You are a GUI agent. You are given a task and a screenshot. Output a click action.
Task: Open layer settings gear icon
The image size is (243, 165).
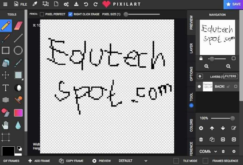[x=200, y=76]
